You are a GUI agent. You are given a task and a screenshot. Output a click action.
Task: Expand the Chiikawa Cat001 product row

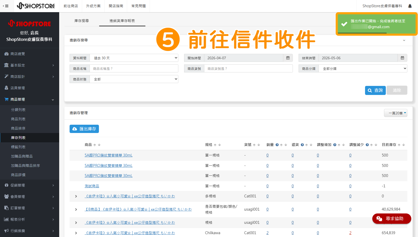[x=76, y=233]
